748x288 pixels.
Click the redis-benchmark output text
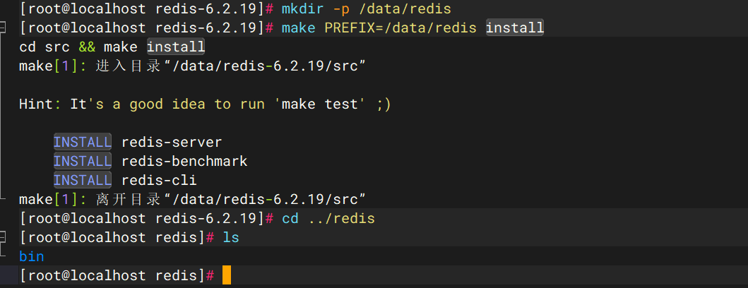coord(184,161)
